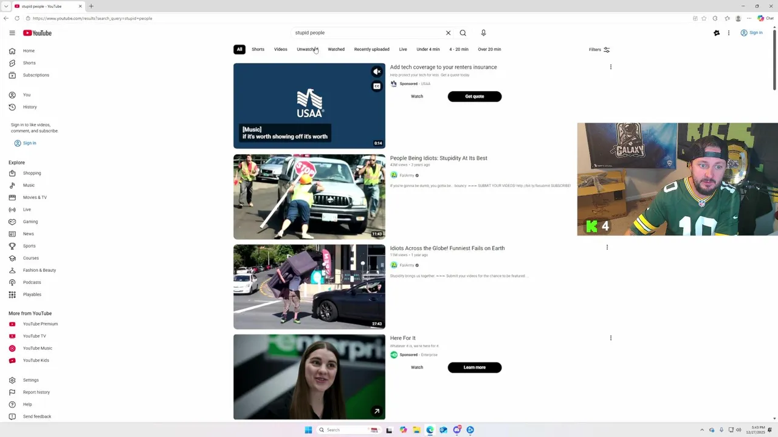Open the Windows Start menu
This screenshot has width=778, height=437.
point(308,430)
